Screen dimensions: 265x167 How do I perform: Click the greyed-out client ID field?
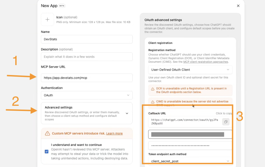click(x=190, y=134)
